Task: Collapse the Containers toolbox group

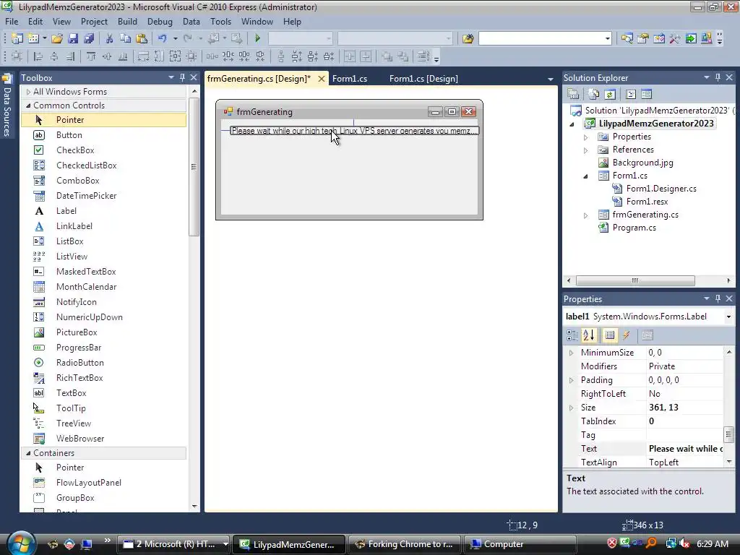Action: (28, 453)
